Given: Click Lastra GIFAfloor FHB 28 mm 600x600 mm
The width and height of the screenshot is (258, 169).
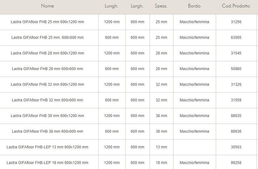Looking at the screenshot, I should pyautogui.click(x=47, y=69).
